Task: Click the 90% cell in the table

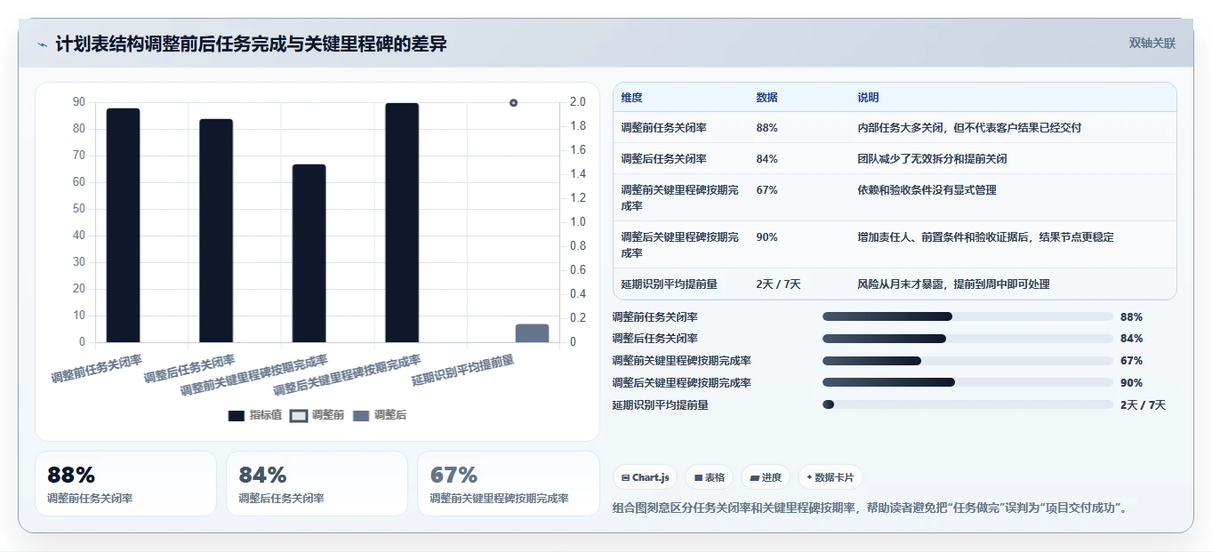Action: pyautogui.click(x=767, y=237)
